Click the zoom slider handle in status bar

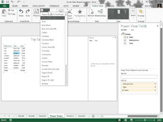pos(145,120)
